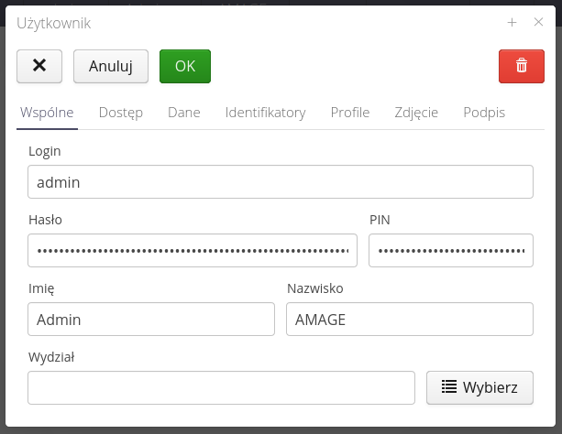Click Wybierz to choose a department
Viewport: 562px width, 434px height.
[479, 387]
